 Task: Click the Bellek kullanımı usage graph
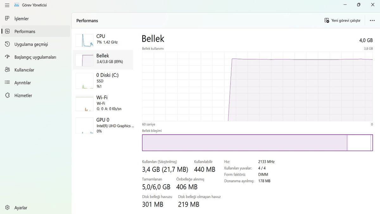pos(257,86)
